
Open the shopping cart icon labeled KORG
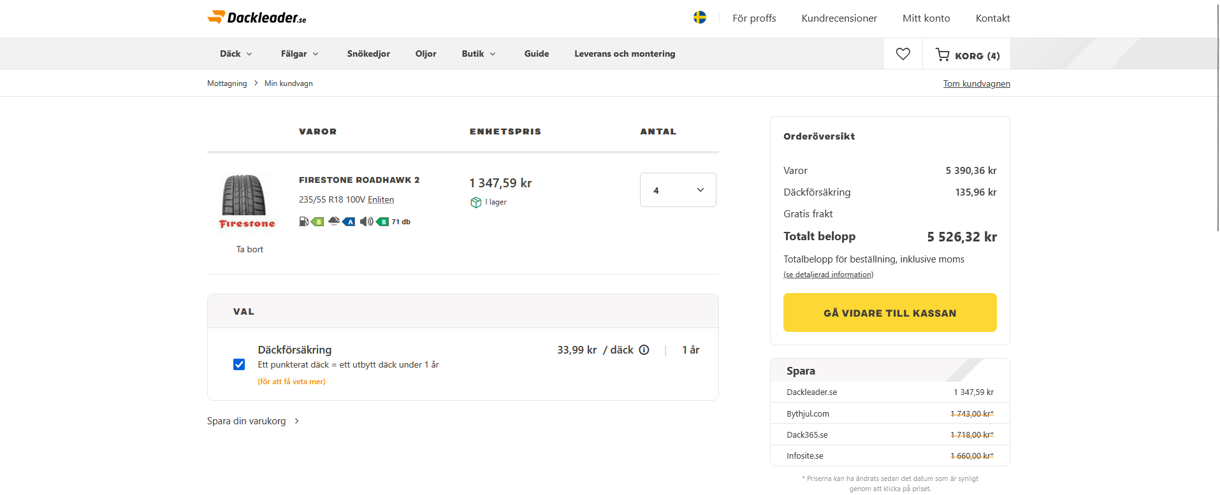[x=967, y=55]
